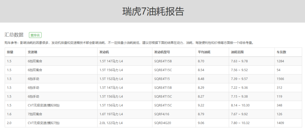Click owner count 1284
The width and height of the screenshot is (305, 129).
click(x=280, y=61)
